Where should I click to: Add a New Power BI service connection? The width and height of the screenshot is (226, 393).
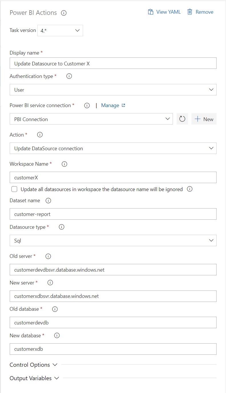click(204, 119)
